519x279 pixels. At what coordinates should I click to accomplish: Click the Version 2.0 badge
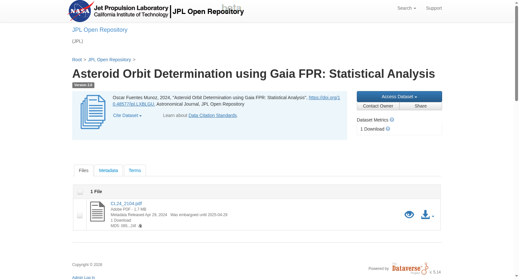[83, 85]
